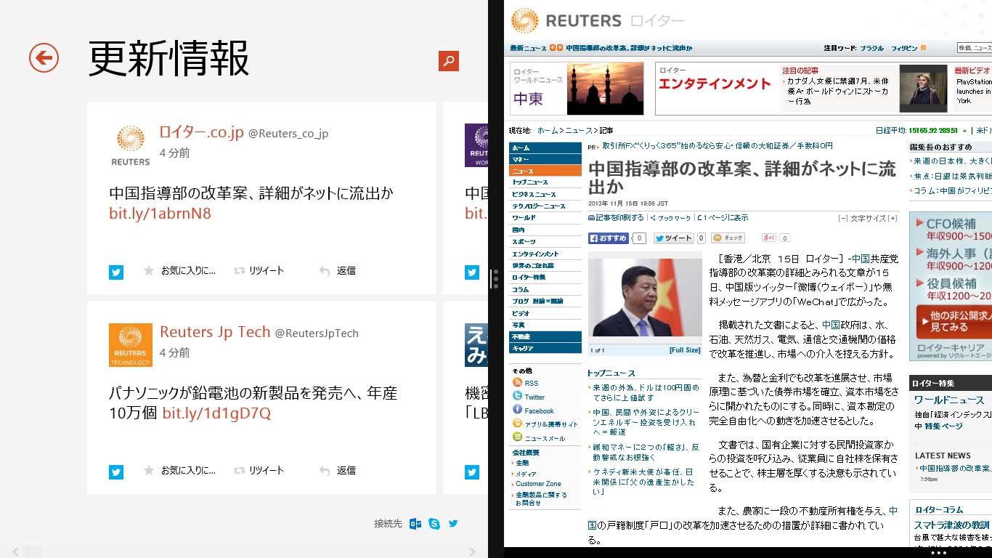Click the Reuters stock search field
Viewport: 992px width, 558px height.
tap(975, 48)
